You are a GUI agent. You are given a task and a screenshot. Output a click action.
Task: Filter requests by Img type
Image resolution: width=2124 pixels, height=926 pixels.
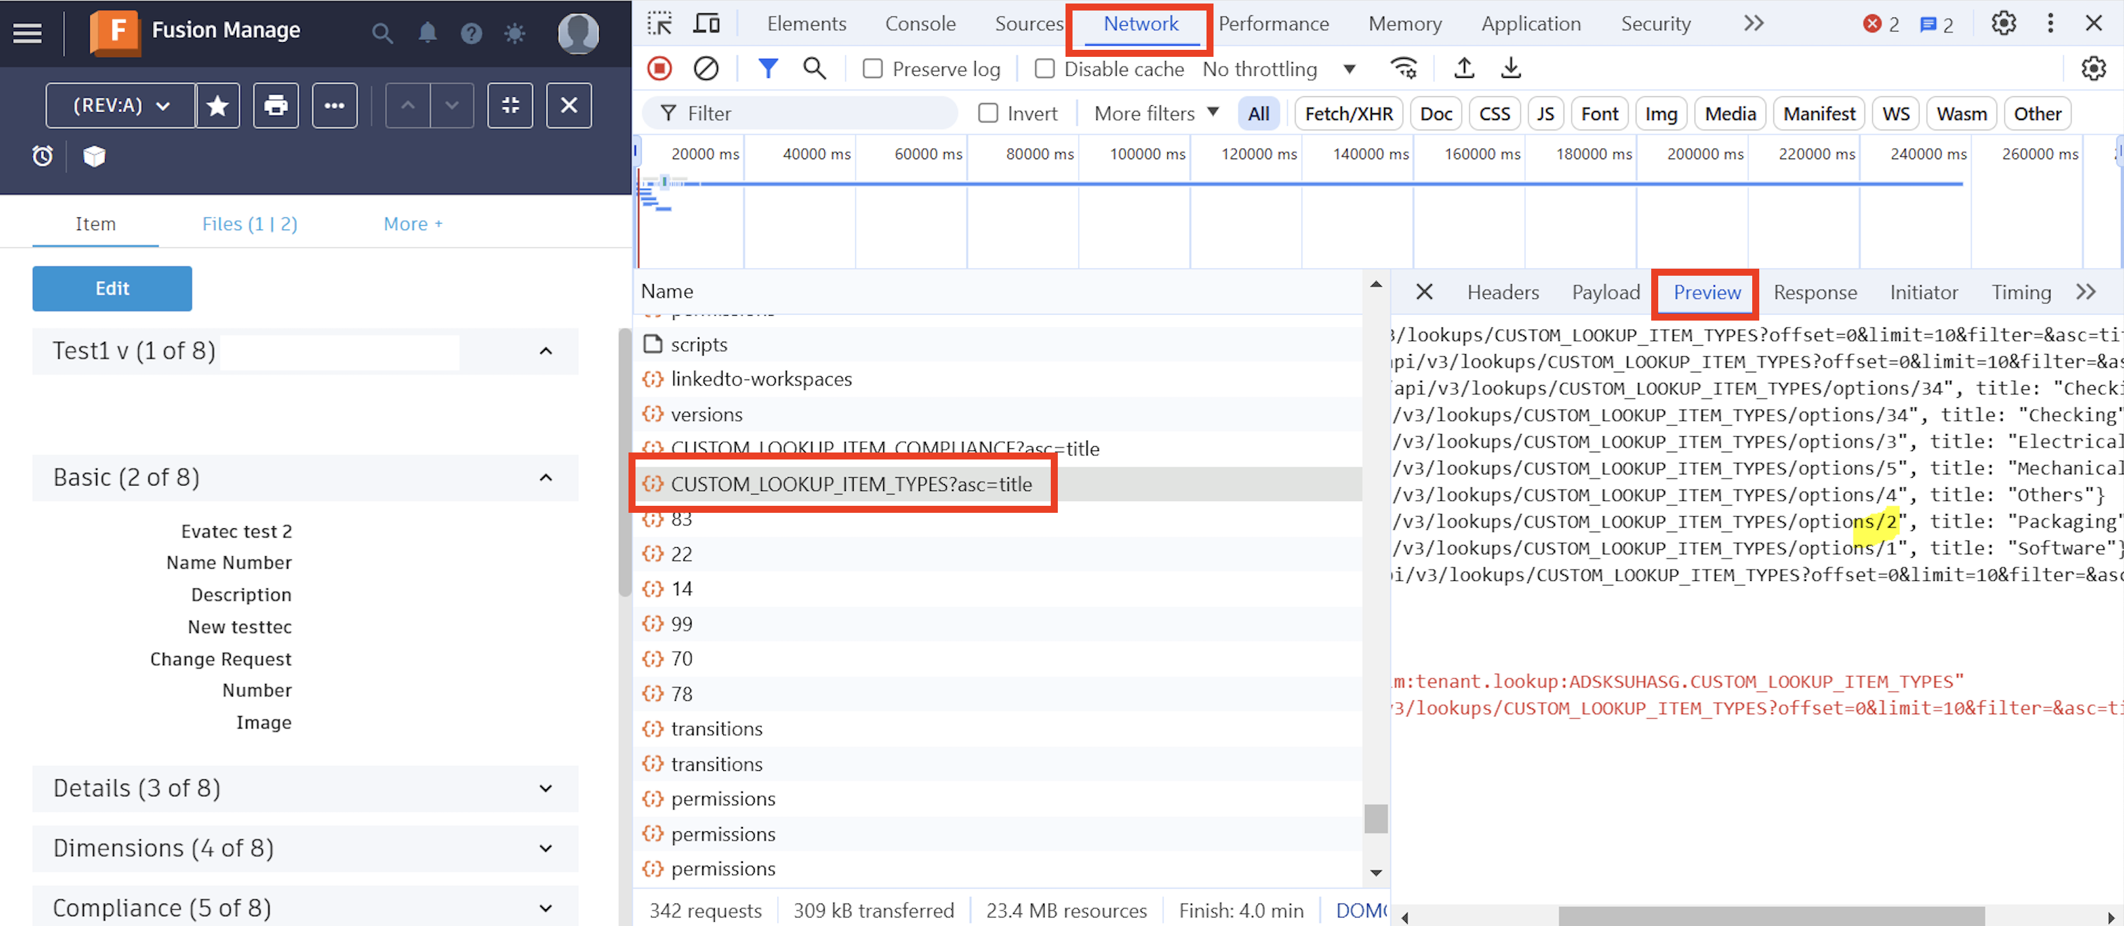[1660, 113]
